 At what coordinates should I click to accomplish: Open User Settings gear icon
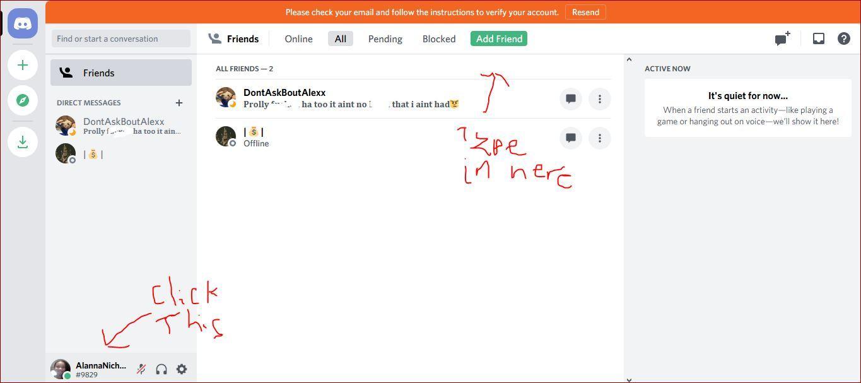coord(182,369)
